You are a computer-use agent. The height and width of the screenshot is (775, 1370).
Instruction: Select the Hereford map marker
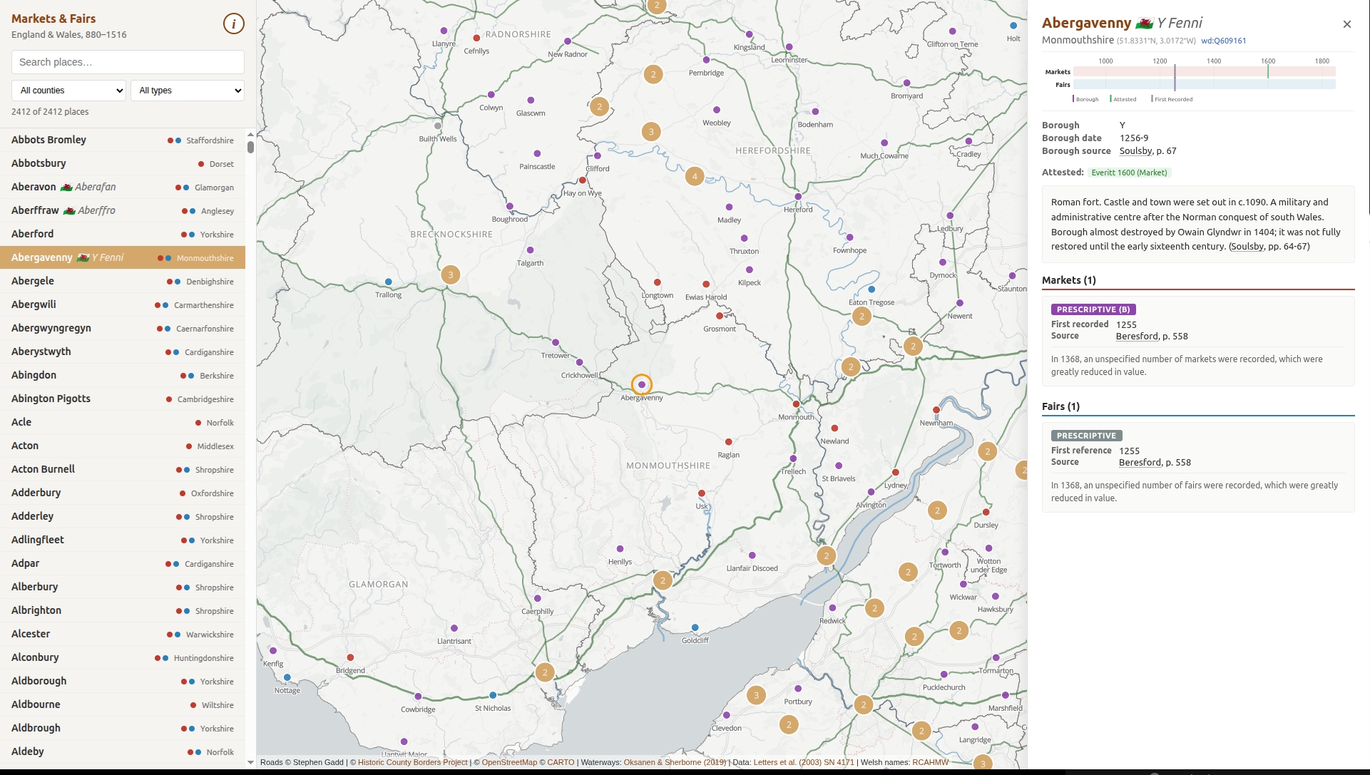[x=798, y=197]
